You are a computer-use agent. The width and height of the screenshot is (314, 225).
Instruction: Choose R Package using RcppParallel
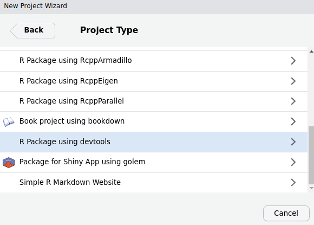154,101
